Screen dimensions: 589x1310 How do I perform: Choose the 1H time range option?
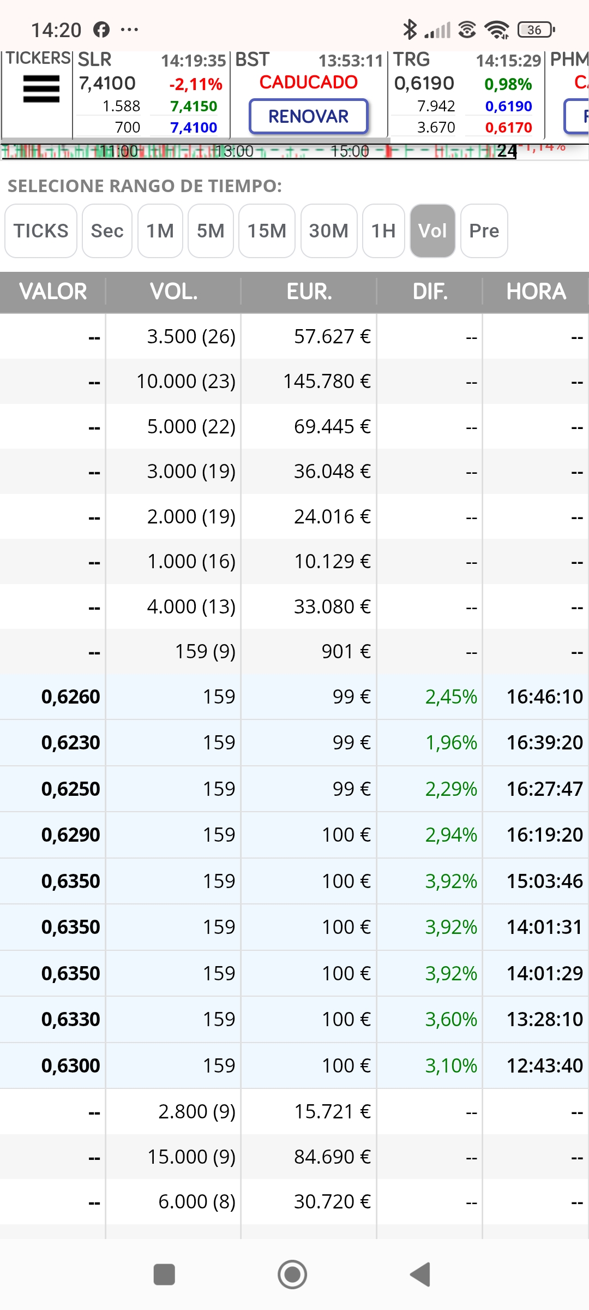383,231
